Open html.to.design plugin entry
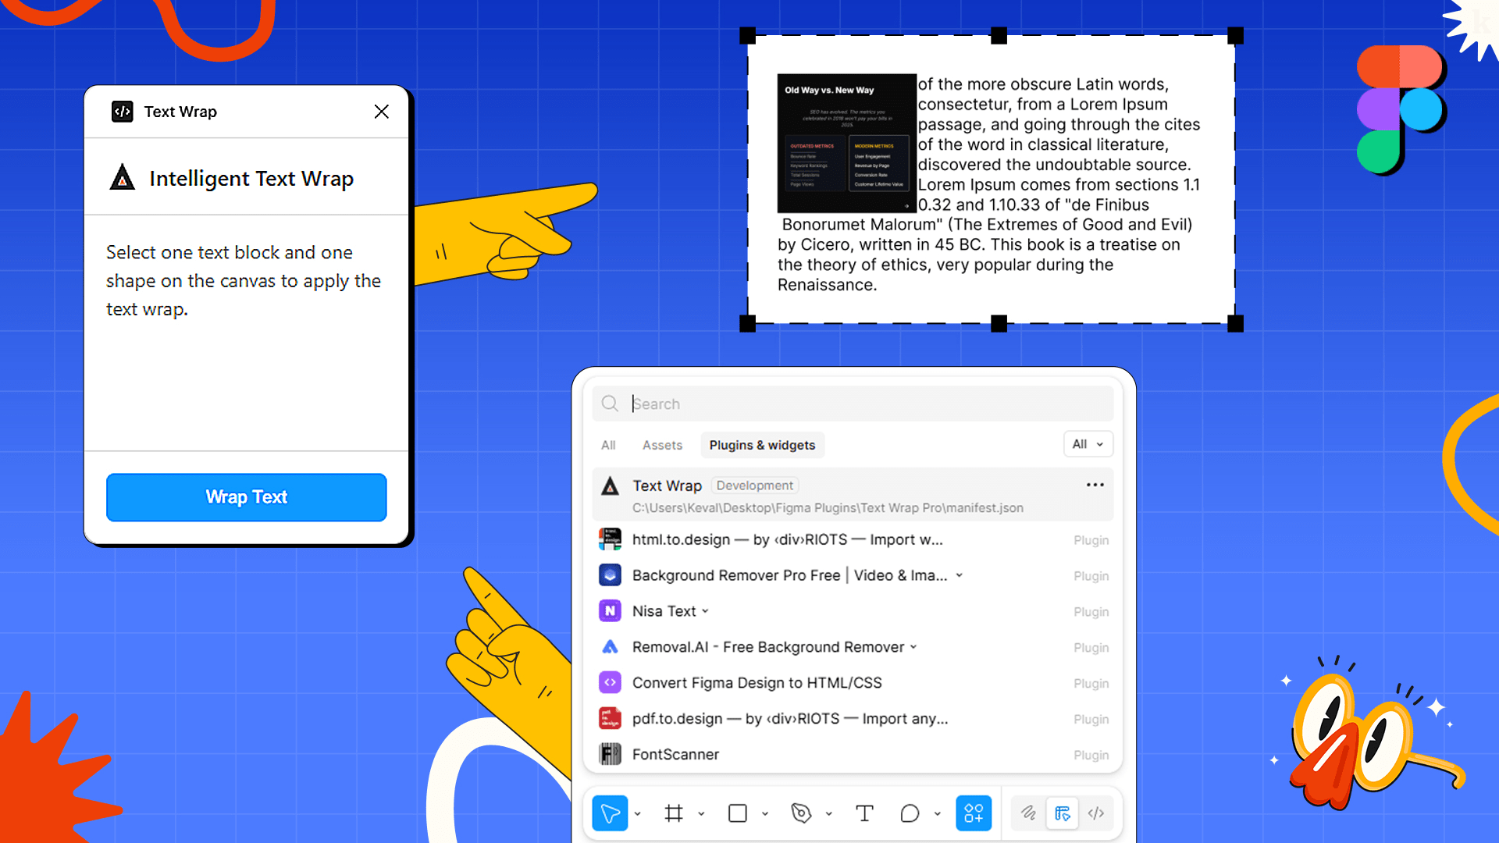The image size is (1499, 843). coord(853,539)
